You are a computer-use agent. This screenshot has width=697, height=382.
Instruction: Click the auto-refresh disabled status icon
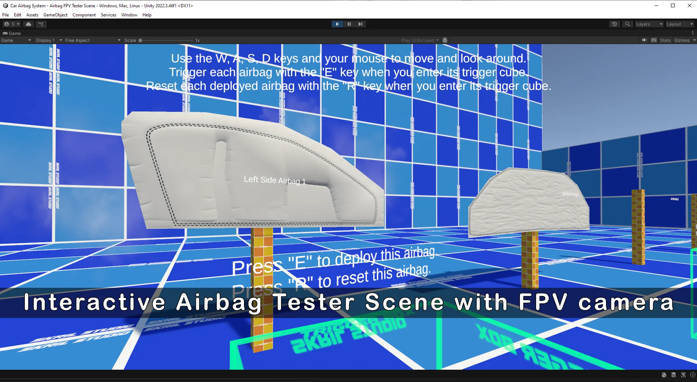point(683,375)
